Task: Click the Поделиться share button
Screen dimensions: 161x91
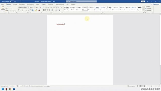Action: (x=155, y=4)
